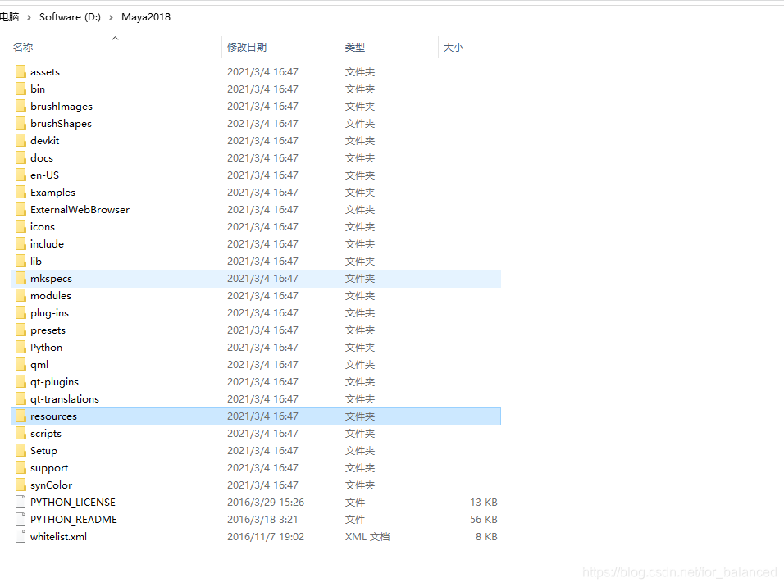This screenshot has height=587, width=784.
Task: Sort by the 修改日期 column header
Action: (x=247, y=47)
